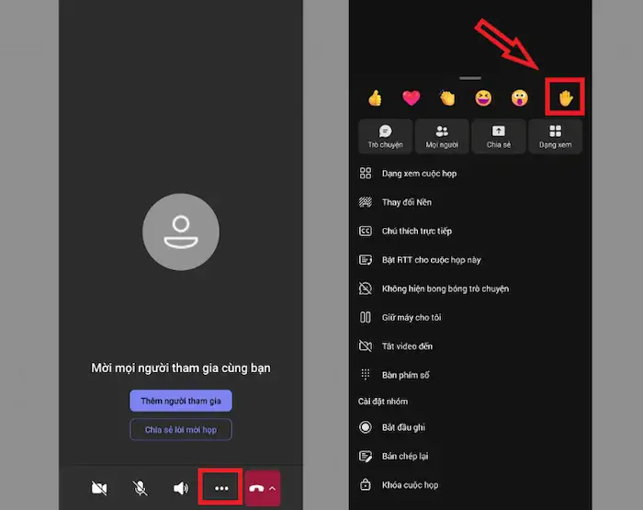Image resolution: width=643 pixels, height=510 pixels.
Task: Send the clapping hands reaction
Action: tap(446, 98)
